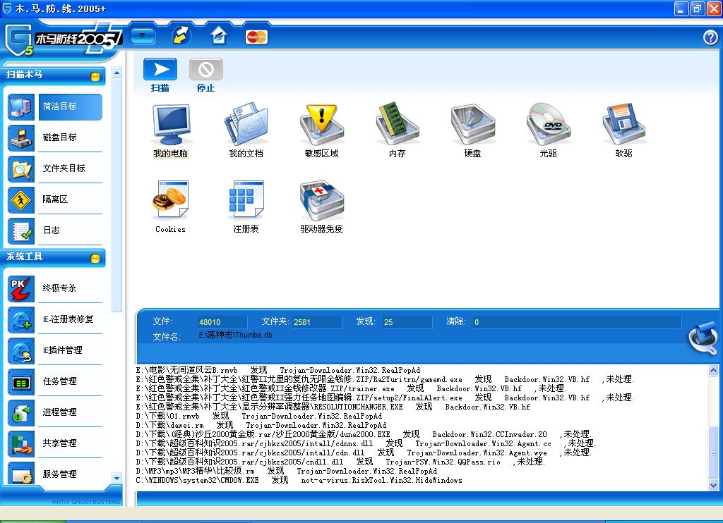Click the sidebar scroll down arrow
This screenshot has height=523, width=723.
pos(116,479)
